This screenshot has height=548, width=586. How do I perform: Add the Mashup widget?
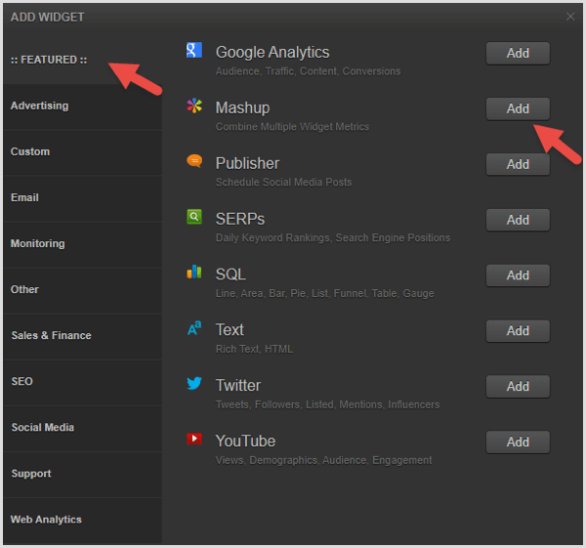pos(518,108)
